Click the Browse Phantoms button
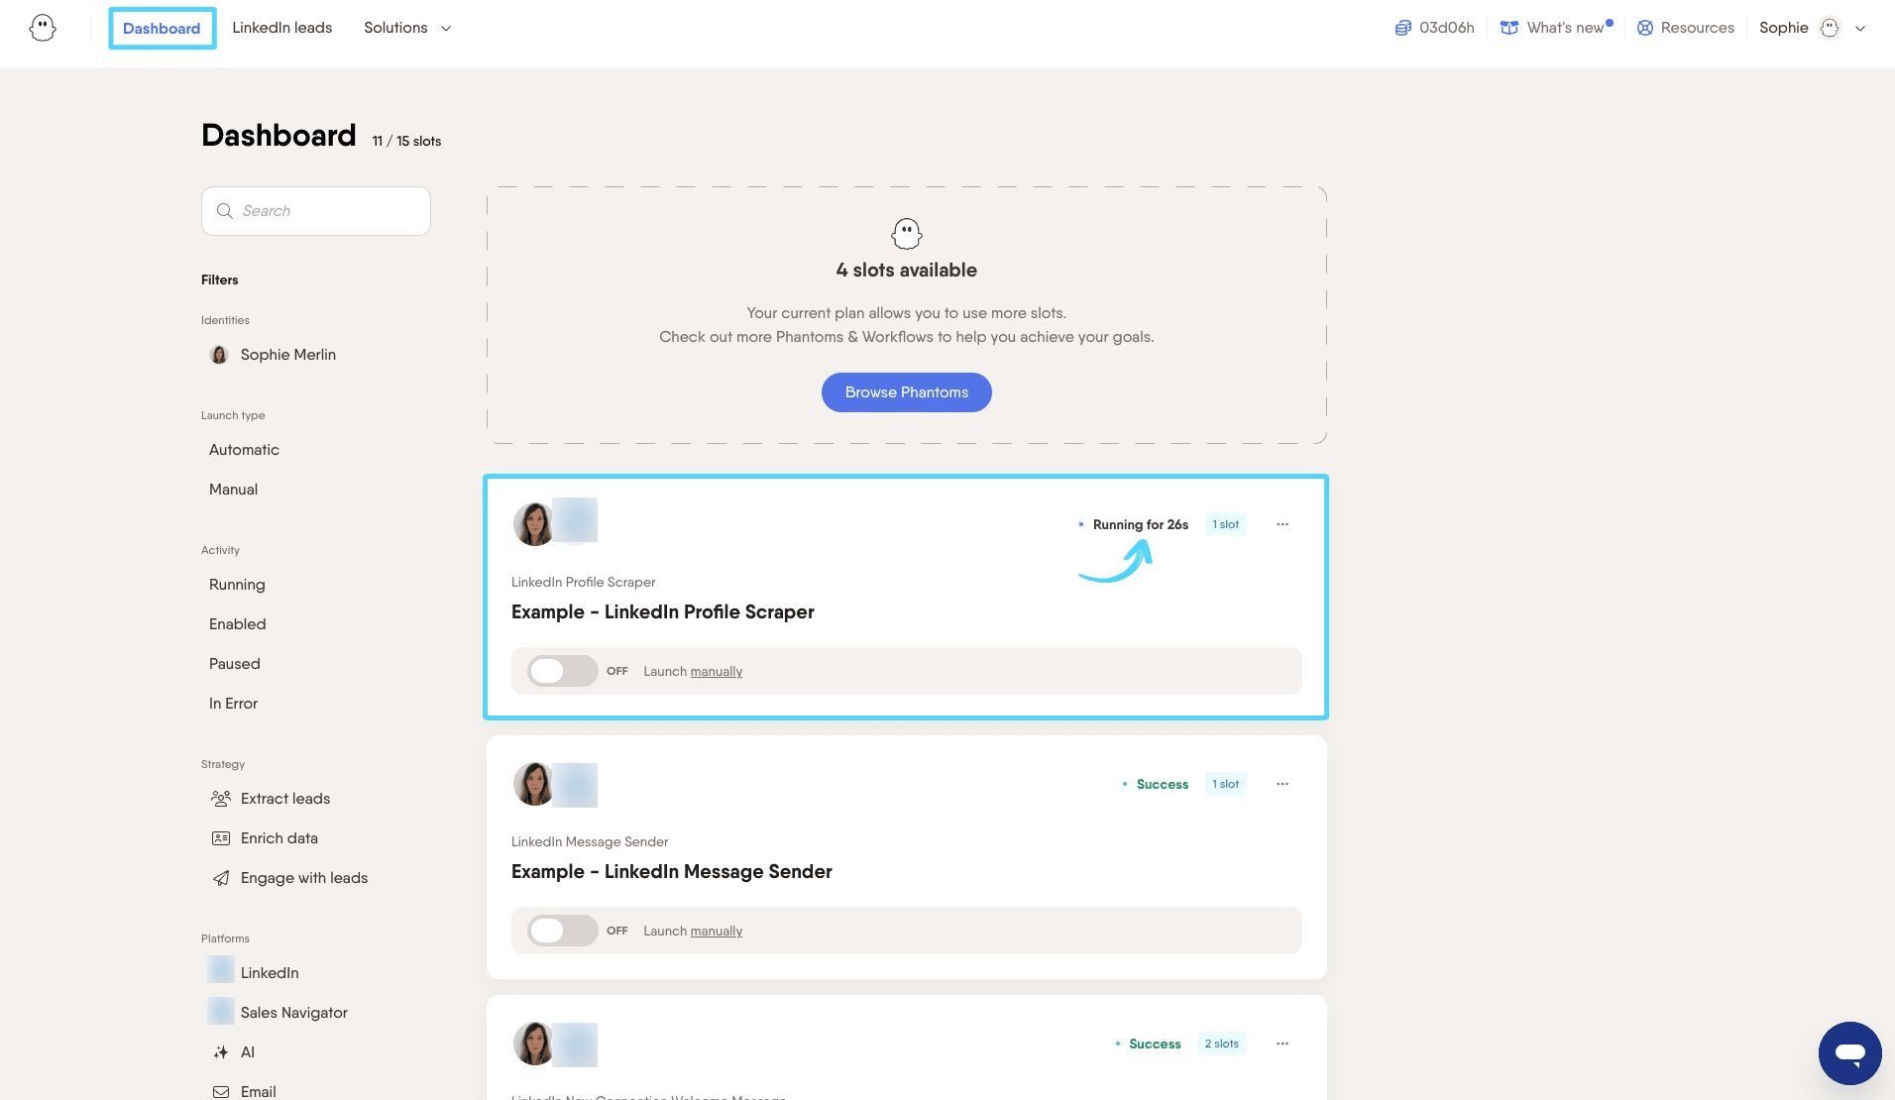 click(906, 392)
